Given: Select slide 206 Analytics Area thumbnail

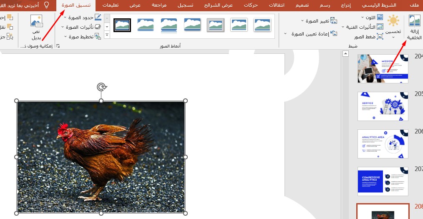Looking at the screenshot, I should pos(383,144).
